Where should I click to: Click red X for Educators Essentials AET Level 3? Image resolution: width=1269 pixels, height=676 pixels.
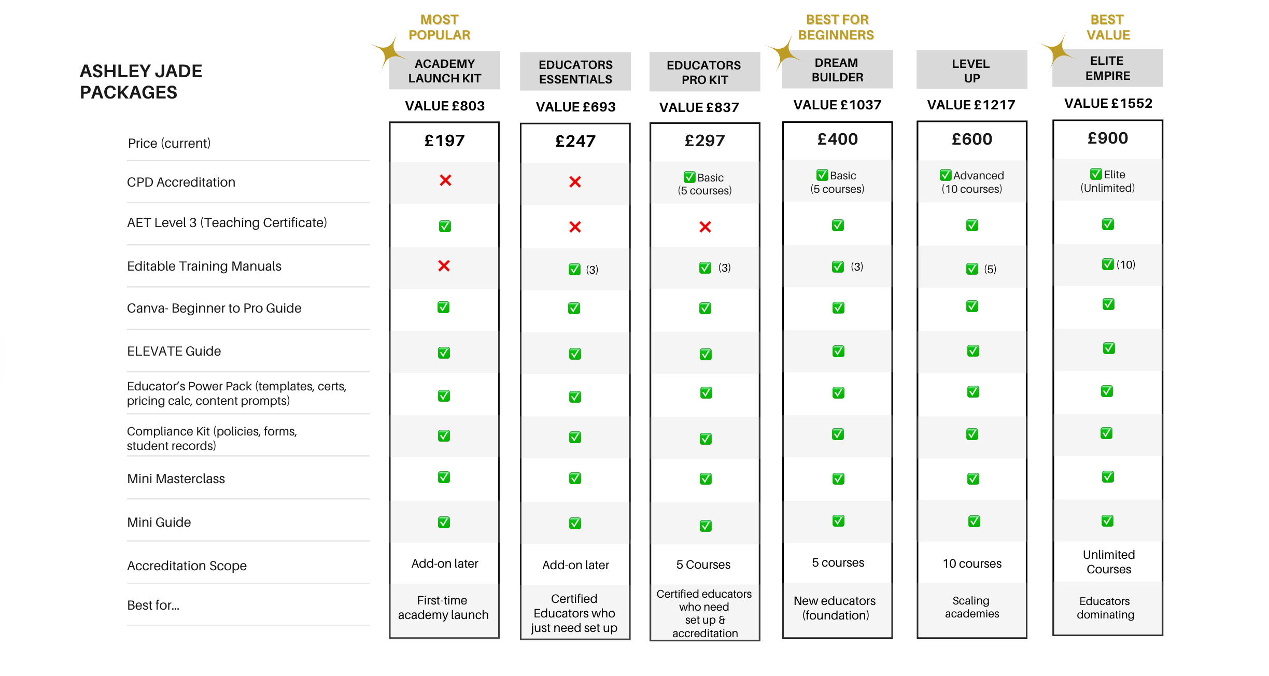pos(575,227)
